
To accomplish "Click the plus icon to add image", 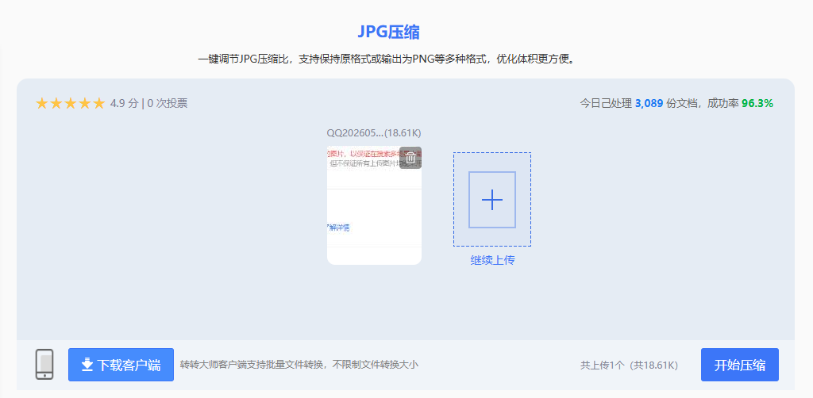I will point(492,200).
